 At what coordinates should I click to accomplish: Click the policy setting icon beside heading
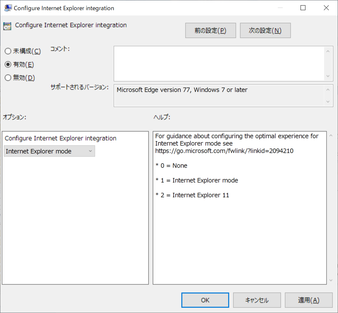pos(7,26)
